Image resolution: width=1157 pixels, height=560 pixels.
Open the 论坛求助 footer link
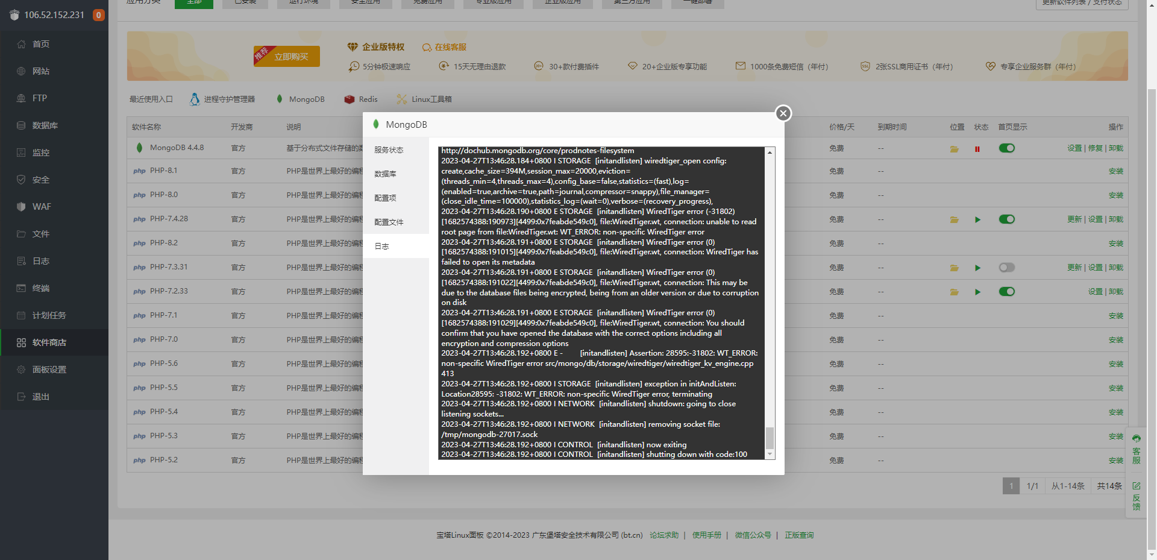pos(664,535)
